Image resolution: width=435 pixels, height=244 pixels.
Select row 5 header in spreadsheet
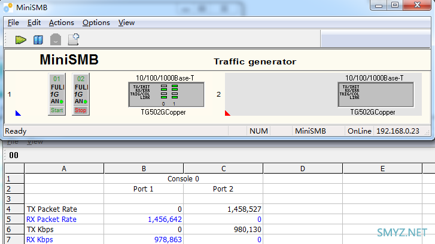(x=15, y=219)
